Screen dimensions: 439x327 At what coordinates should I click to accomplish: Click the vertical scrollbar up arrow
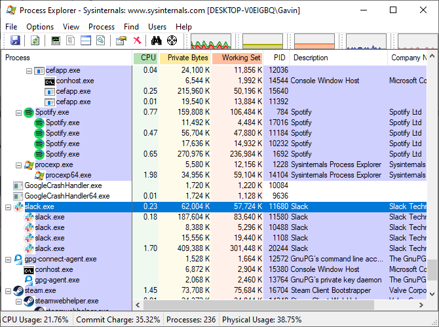click(432, 56)
